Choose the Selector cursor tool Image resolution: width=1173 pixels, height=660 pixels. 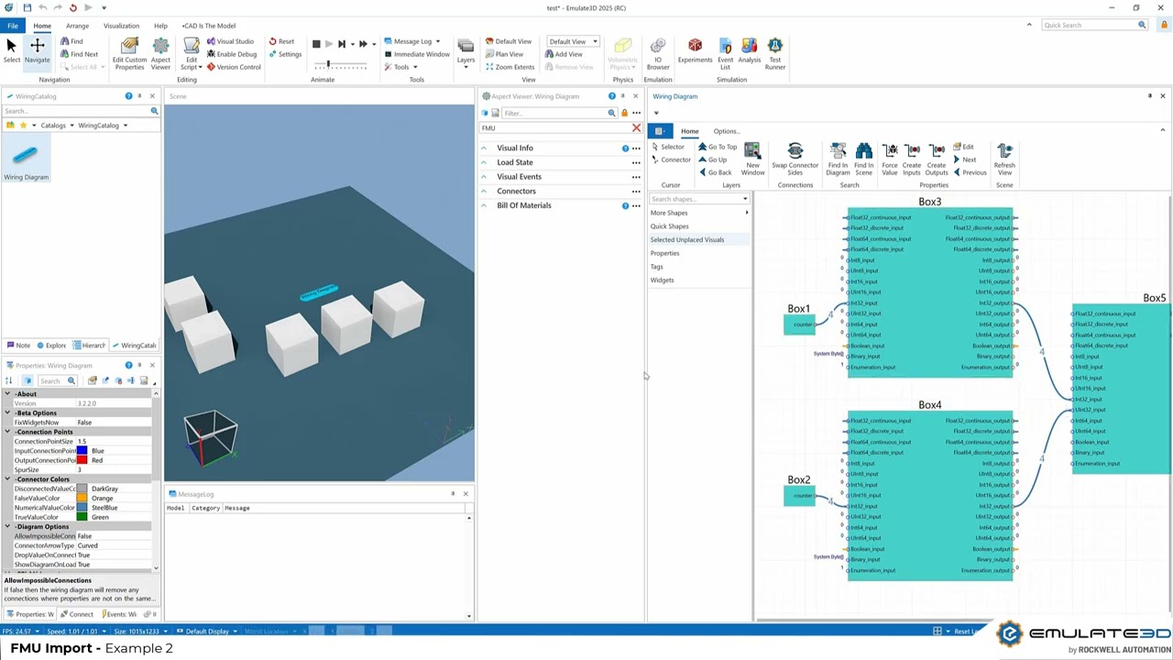tap(667, 147)
